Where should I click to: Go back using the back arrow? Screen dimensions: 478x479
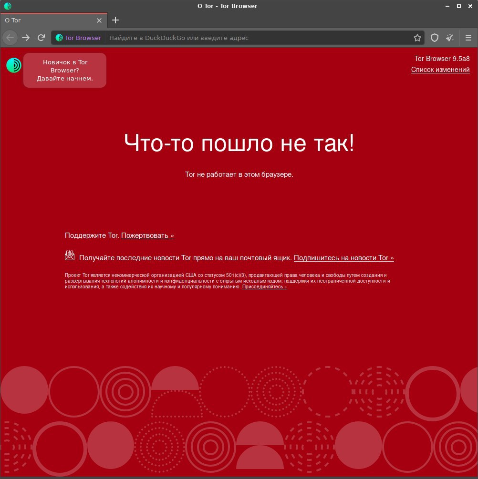point(10,38)
